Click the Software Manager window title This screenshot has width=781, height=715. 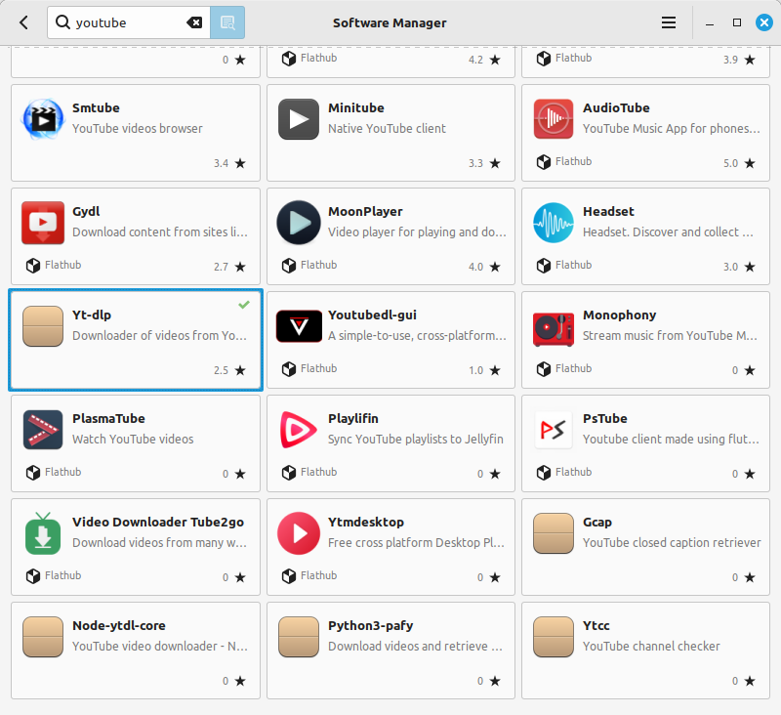point(390,22)
